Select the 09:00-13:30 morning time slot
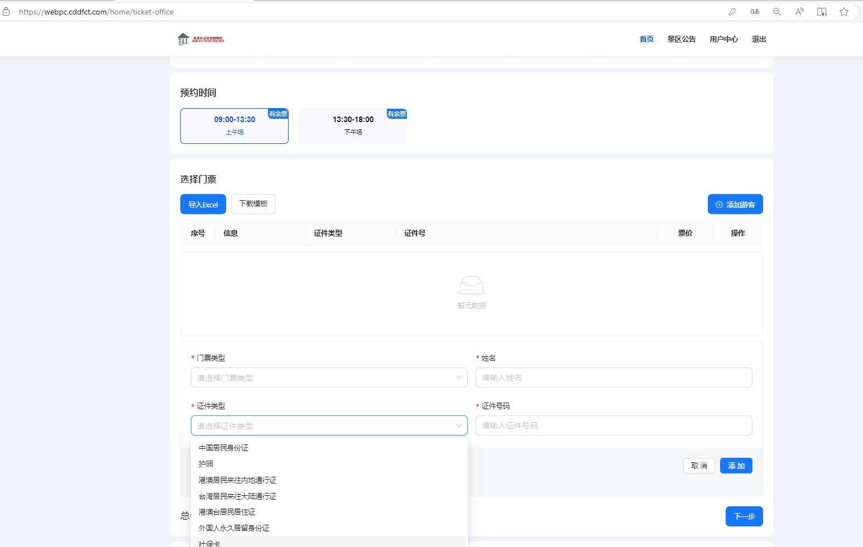The height and width of the screenshot is (547, 863). pyautogui.click(x=234, y=125)
